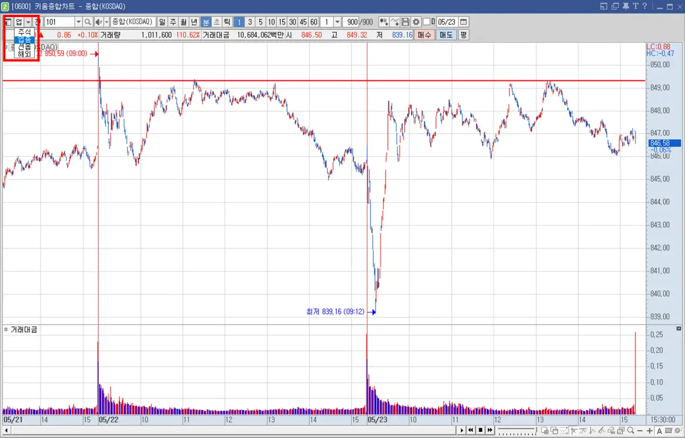Click the rectangle icon after A
The image size is (685, 438).
coord(668,430)
